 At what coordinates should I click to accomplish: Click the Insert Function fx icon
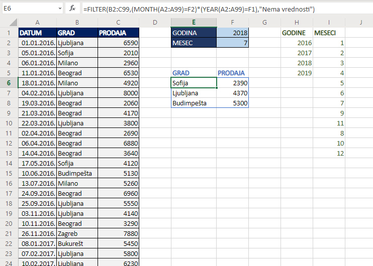pyautogui.click(x=72, y=8)
